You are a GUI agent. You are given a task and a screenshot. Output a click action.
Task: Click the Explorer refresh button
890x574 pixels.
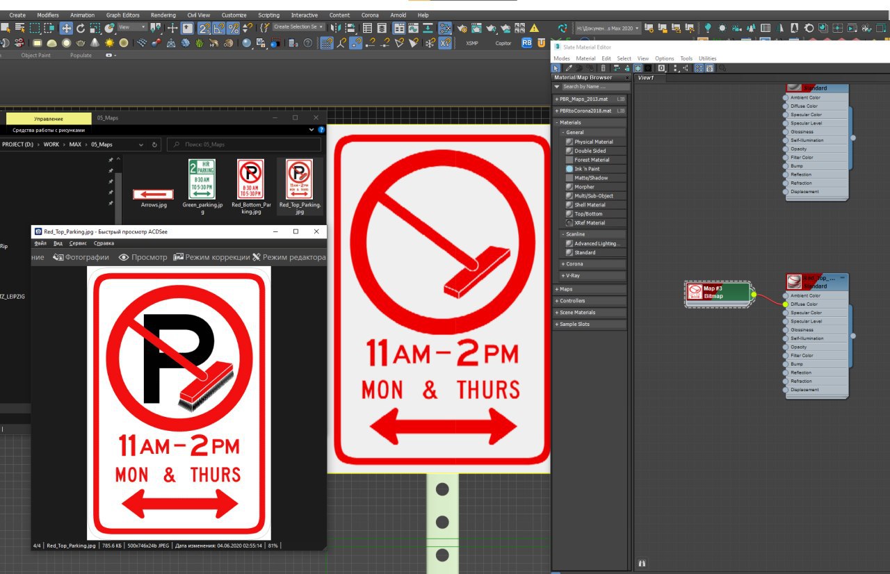point(154,145)
